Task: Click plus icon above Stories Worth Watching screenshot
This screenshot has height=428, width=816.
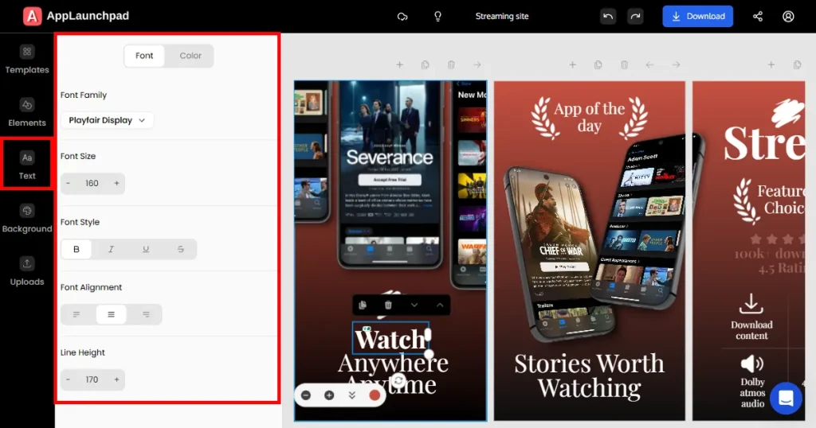Action: [572, 65]
